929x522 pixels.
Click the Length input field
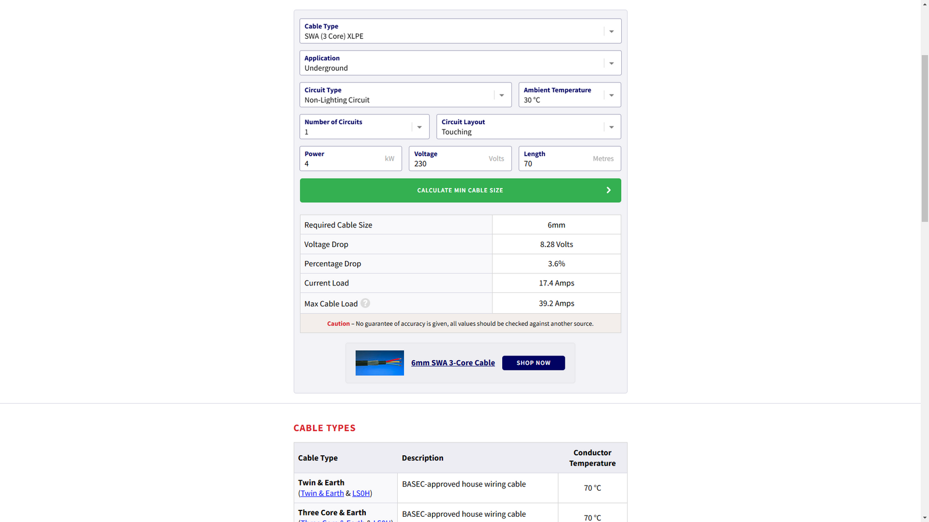(557, 164)
